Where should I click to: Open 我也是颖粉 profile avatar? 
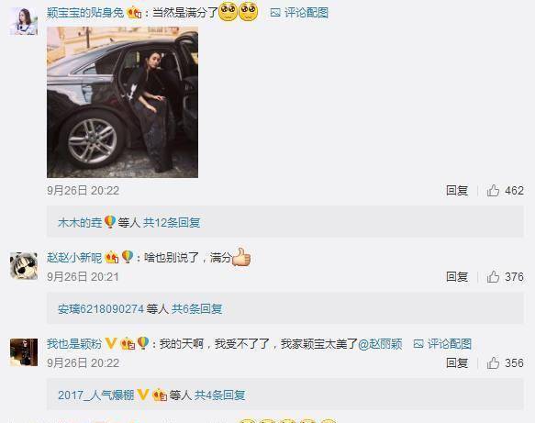(24, 352)
